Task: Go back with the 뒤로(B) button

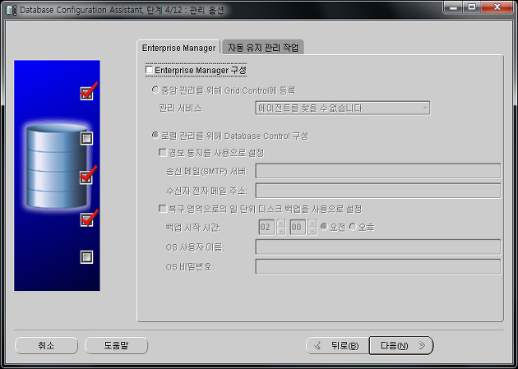Action: [x=338, y=345]
